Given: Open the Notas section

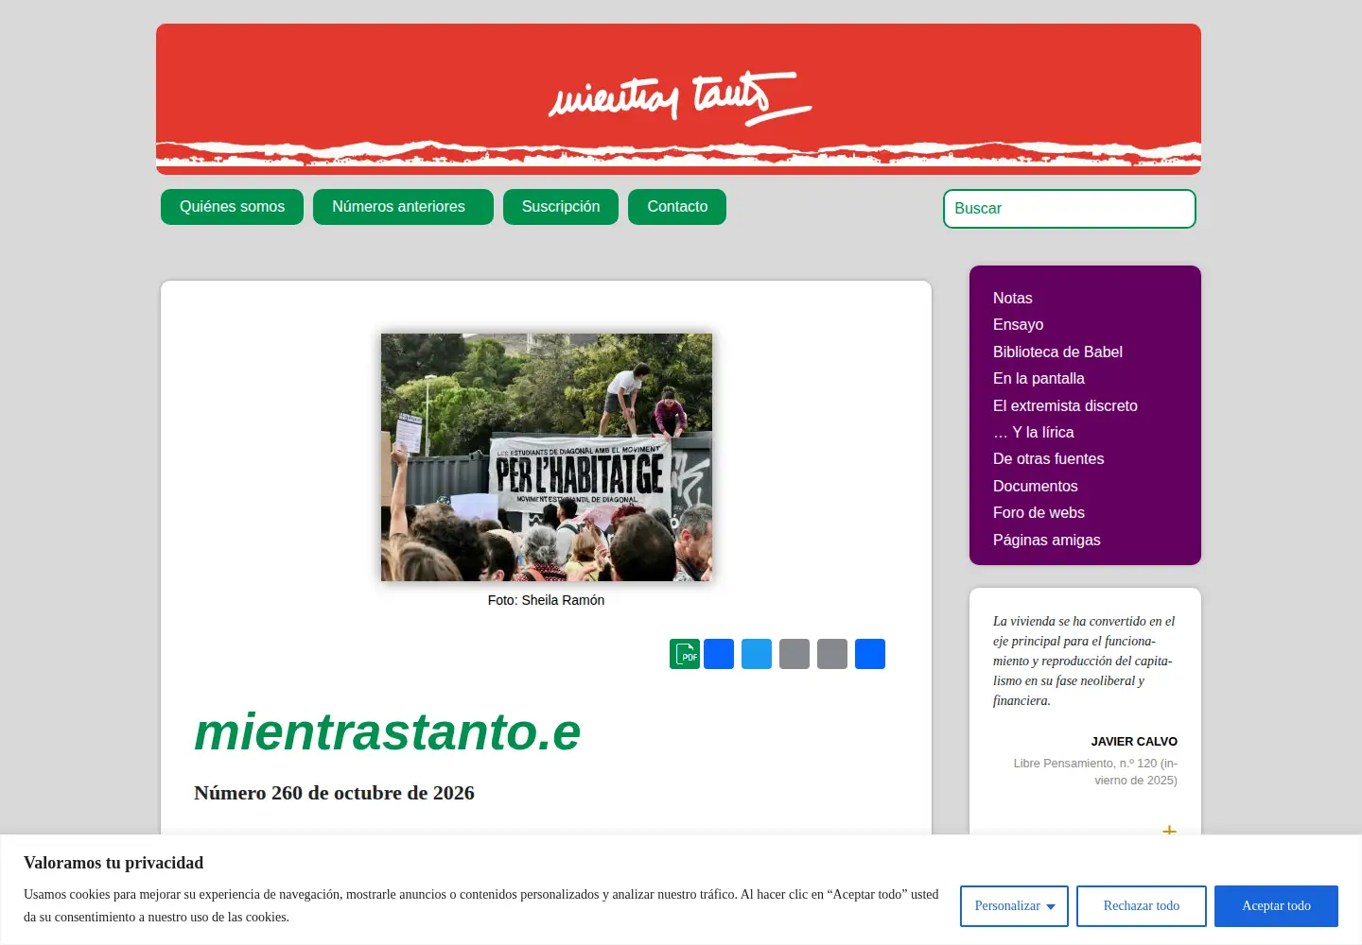Looking at the screenshot, I should 1012,298.
